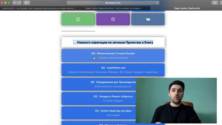
Task: Open the CryptoNews.one link button
Action: [113, 70]
